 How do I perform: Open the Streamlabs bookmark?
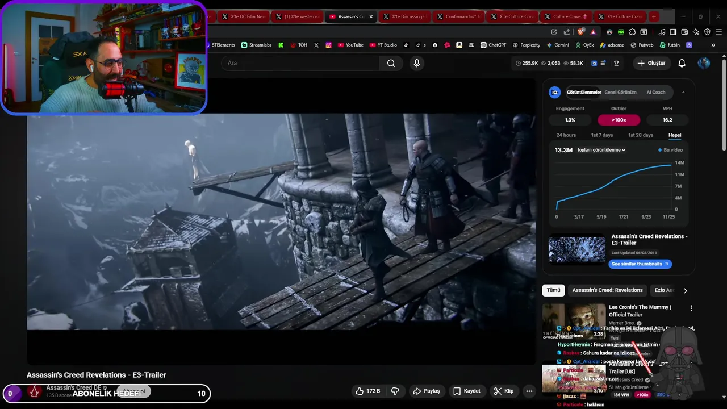tap(257, 45)
